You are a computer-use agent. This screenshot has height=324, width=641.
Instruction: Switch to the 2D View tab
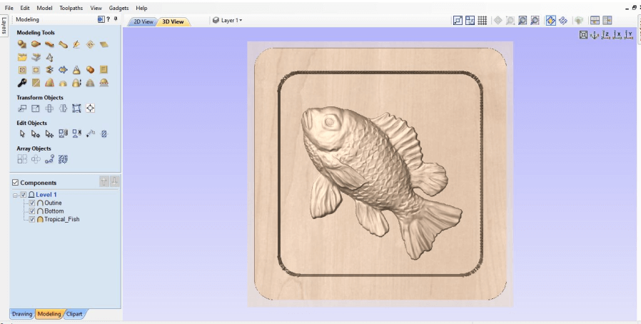pos(143,21)
